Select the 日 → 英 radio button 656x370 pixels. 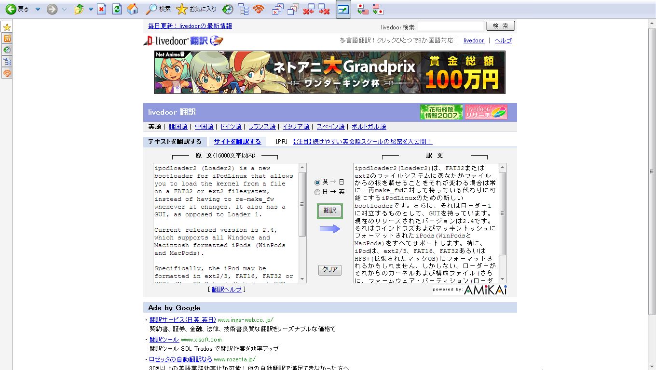[317, 192]
